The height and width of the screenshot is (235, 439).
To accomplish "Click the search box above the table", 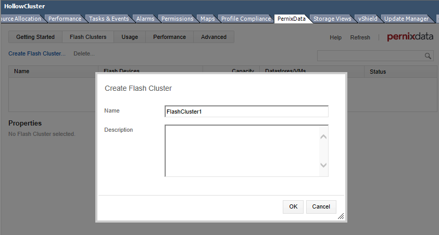I will point(371,56).
